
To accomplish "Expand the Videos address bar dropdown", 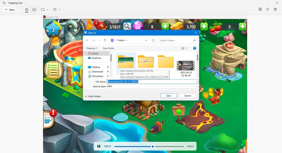I will pyautogui.click(x=146, y=40).
